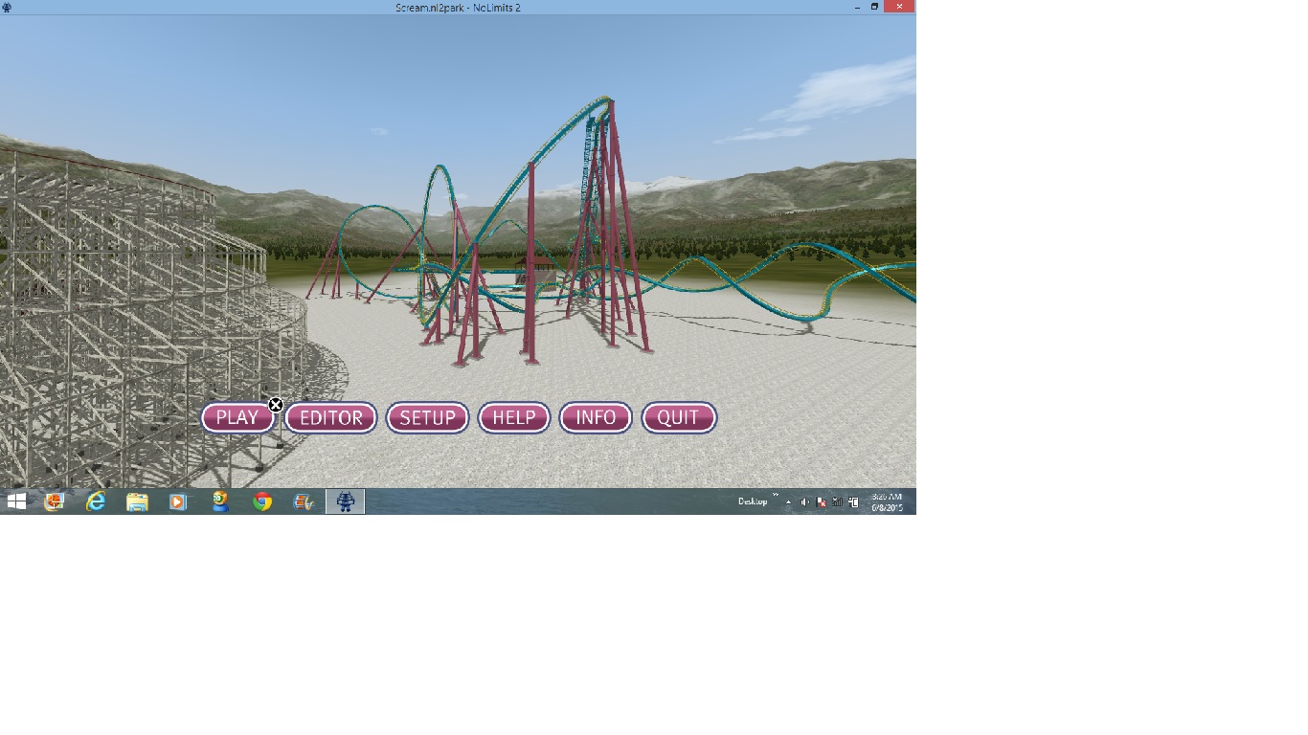Image resolution: width=1308 pixels, height=735 pixels.
Task: Select the NoLimits 2 taskbar icon
Action: point(345,501)
